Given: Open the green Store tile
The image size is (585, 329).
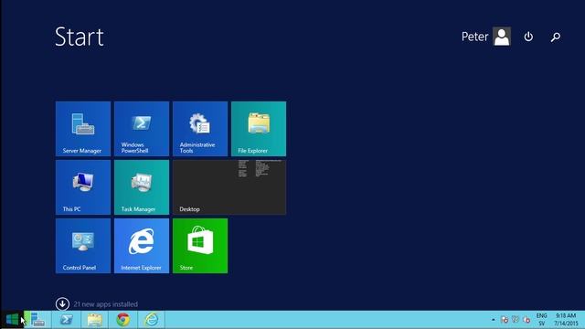Looking at the screenshot, I should click(200, 246).
